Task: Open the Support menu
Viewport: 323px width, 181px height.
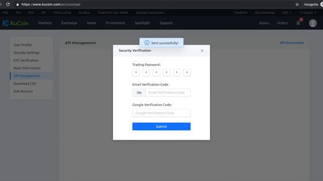Action: pyautogui.click(x=166, y=23)
